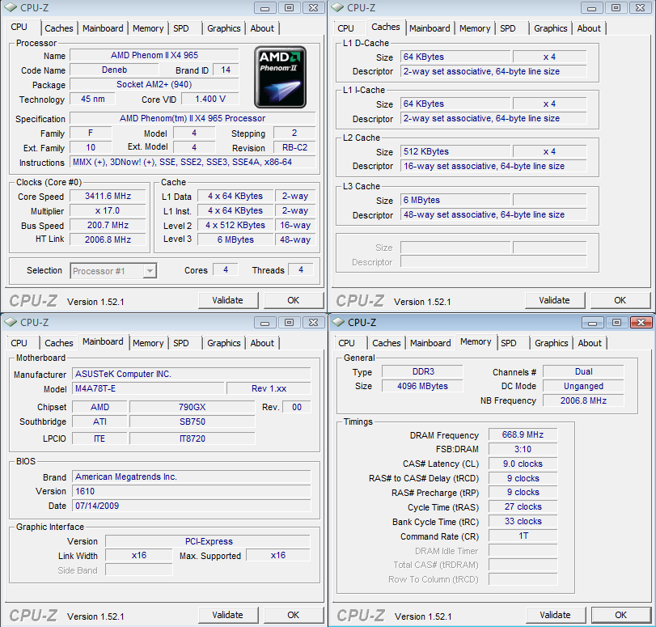Select SPD tab in CPU window
Image resolution: width=656 pixels, height=627 pixels.
pyautogui.click(x=181, y=28)
